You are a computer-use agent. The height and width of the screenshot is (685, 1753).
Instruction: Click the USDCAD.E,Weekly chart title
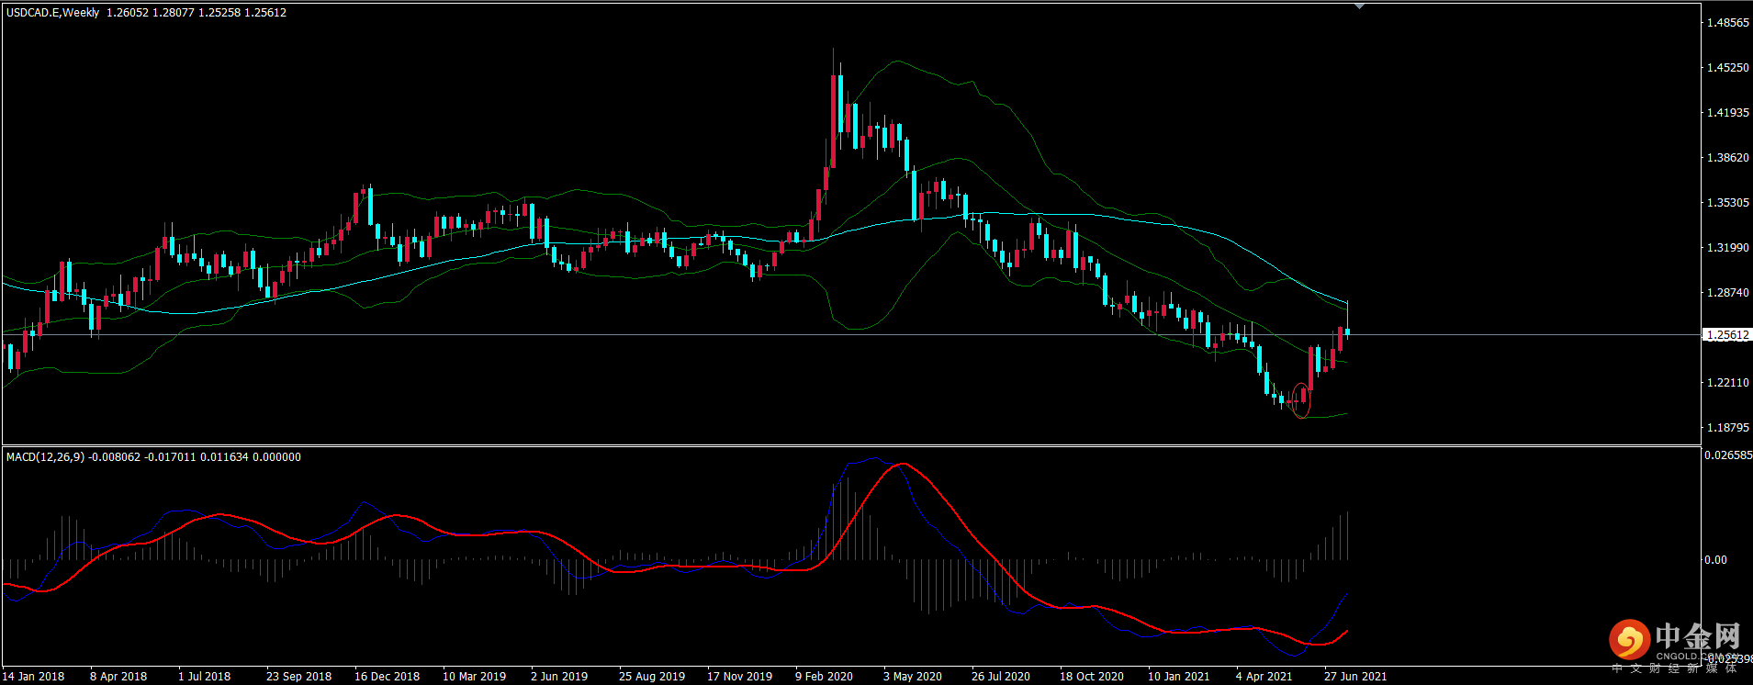(x=53, y=13)
